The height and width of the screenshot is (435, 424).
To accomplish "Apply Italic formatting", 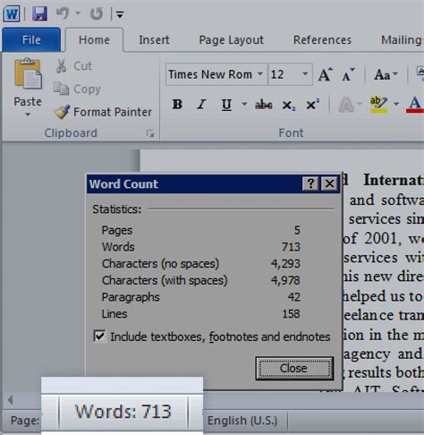I will [x=201, y=105].
